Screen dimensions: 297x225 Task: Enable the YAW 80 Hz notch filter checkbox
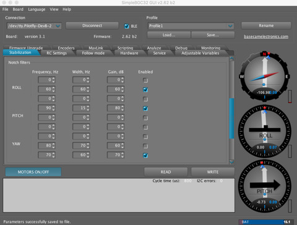[x=145, y=146]
